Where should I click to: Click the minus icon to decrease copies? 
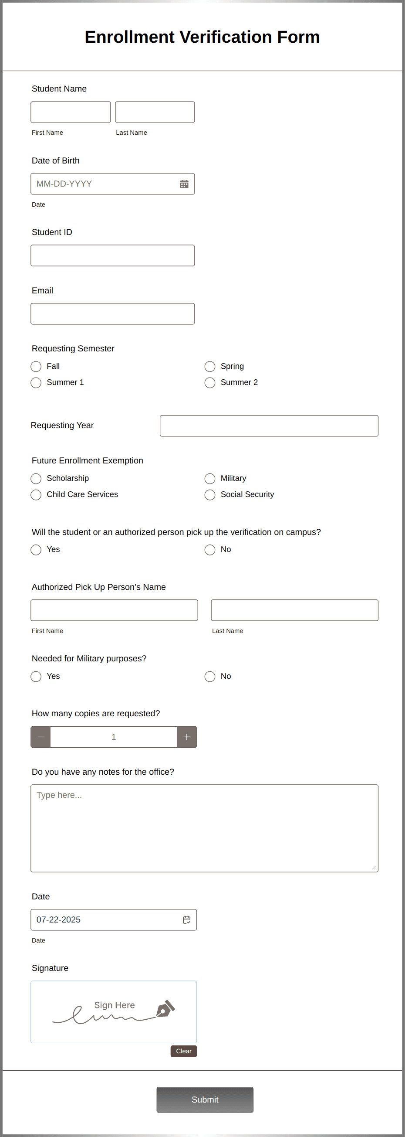coord(40,737)
